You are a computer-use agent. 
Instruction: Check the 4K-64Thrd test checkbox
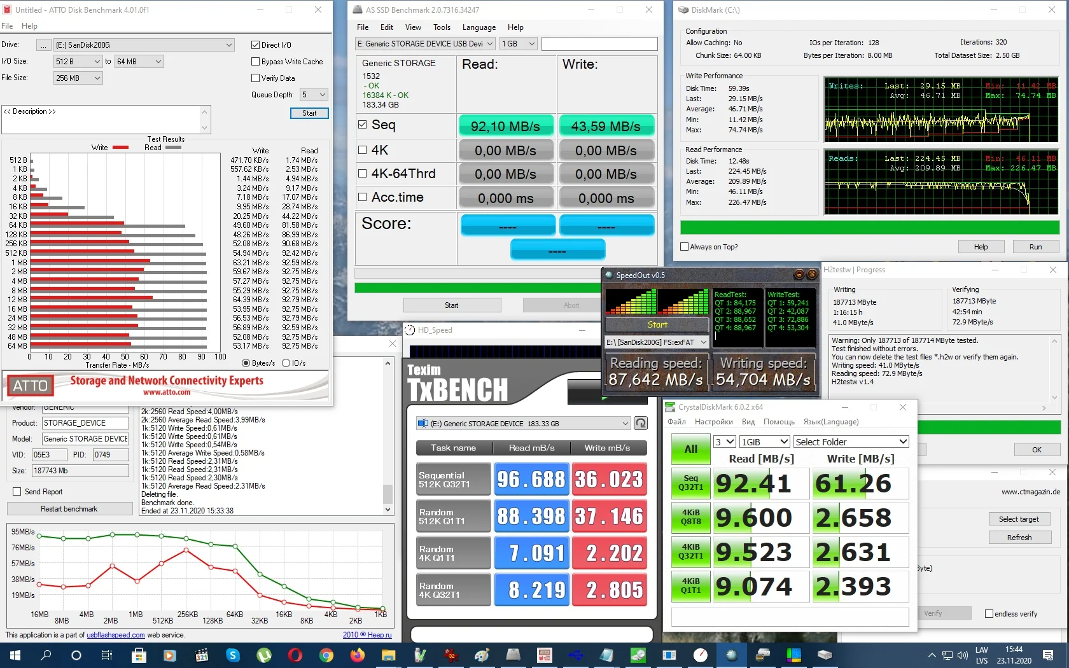pyautogui.click(x=363, y=174)
